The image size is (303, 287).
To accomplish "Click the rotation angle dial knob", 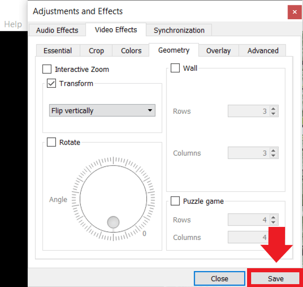I will pos(113,222).
